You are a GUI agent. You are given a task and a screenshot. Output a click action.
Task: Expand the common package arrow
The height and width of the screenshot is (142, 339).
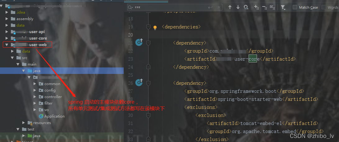tap(35, 84)
